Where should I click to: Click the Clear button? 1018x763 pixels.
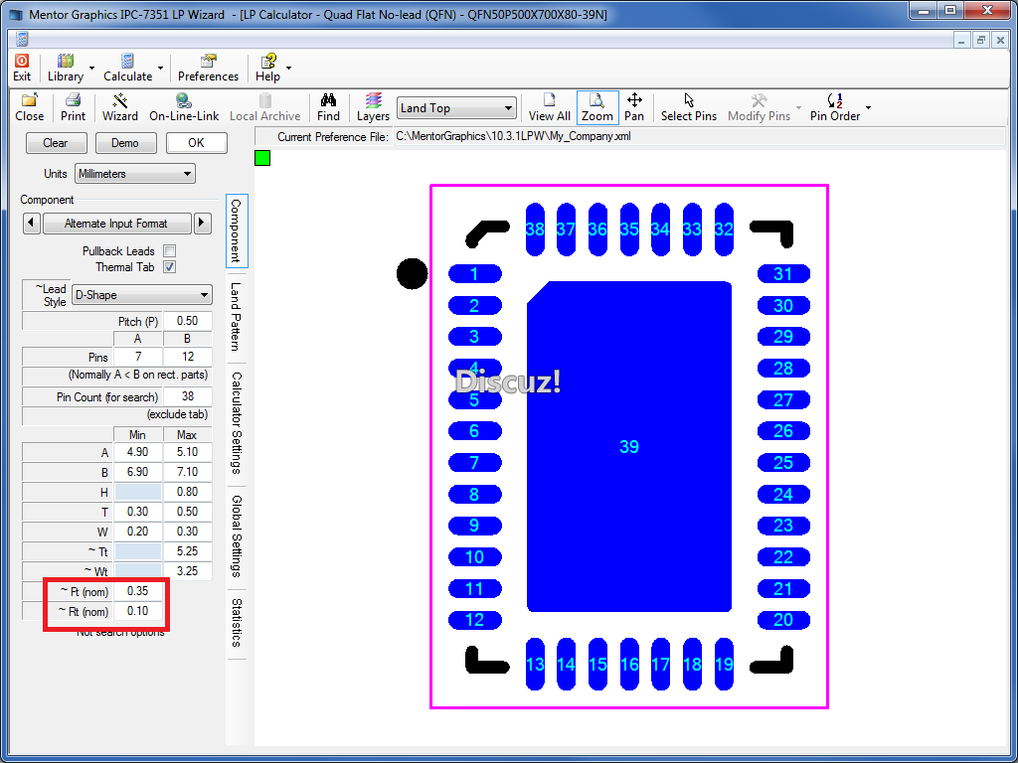[x=56, y=143]
